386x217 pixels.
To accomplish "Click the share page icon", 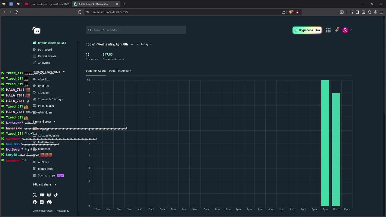I will (x=283, y=12).
